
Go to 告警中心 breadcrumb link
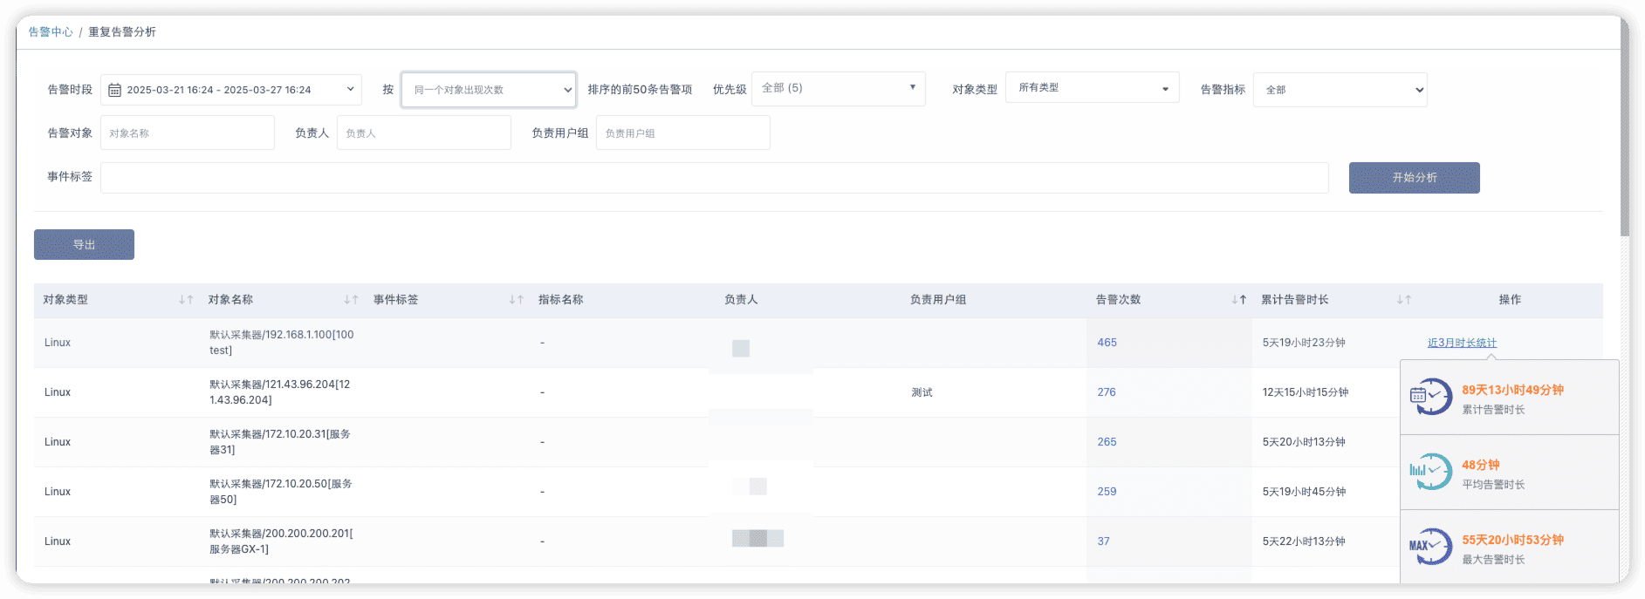[51, 32]
